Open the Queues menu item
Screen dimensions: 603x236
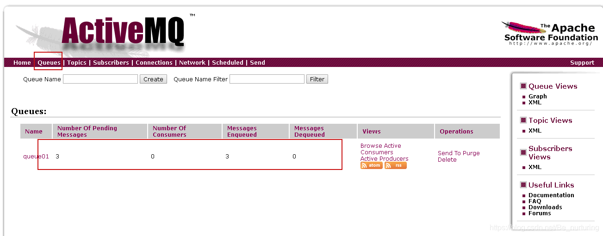(x=49, y=63)
